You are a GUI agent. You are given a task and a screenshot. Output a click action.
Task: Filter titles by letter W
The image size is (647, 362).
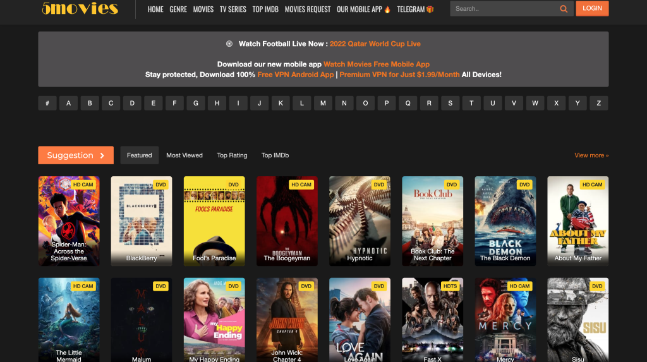tap(535, 103)
